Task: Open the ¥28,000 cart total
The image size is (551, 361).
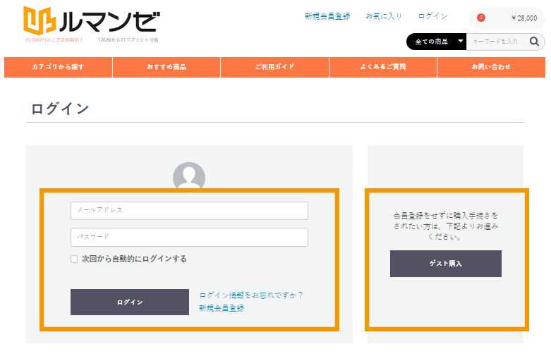Action: click(x=524, y=18)
